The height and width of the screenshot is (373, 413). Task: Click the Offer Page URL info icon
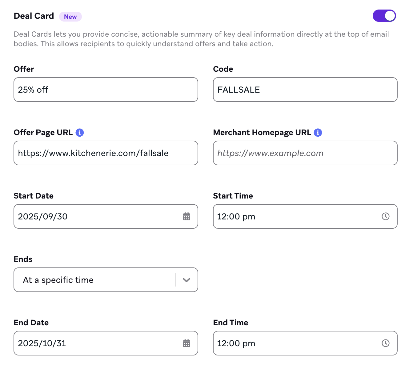coord(80,132)
